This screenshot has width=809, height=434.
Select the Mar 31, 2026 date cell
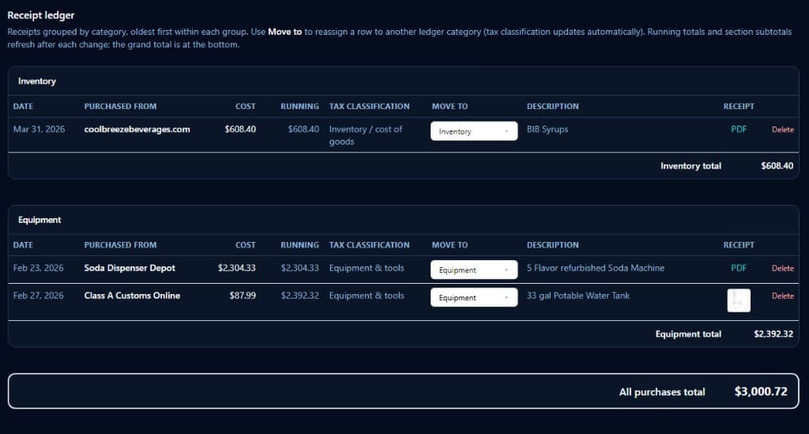click(40, 130)
